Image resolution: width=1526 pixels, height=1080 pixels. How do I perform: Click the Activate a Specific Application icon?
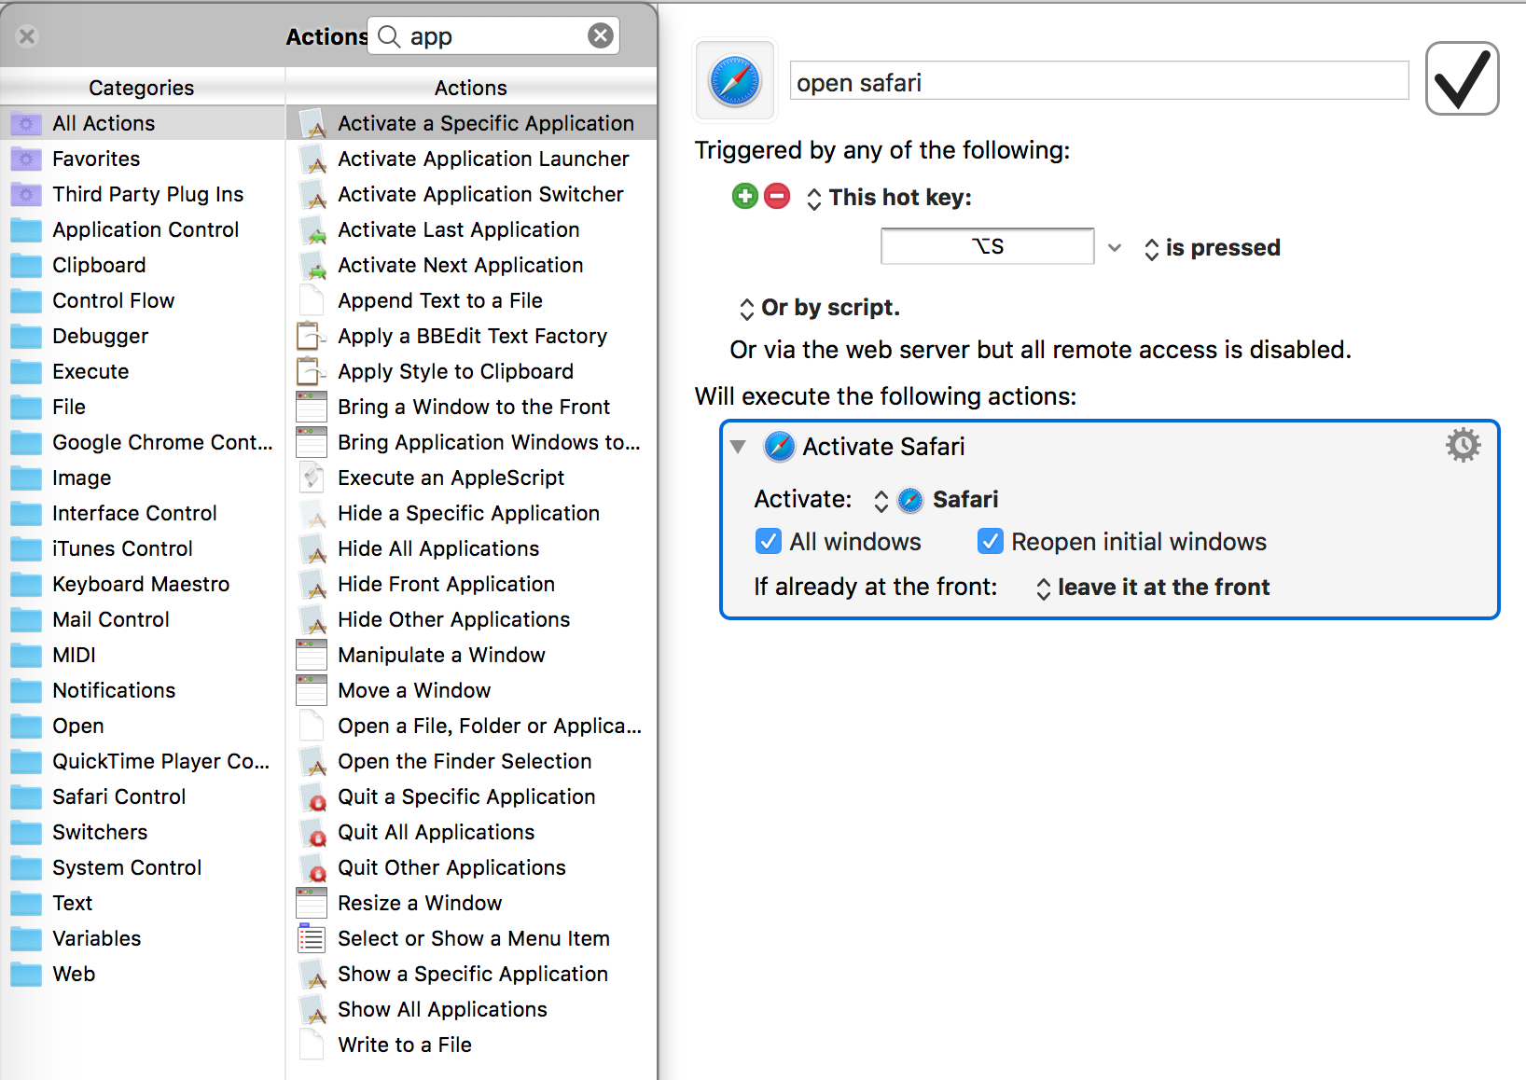click(x=312, y=123)
